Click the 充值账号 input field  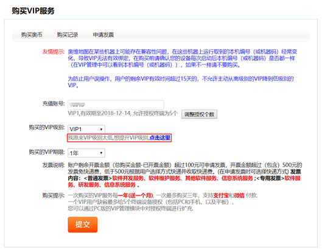tap(116, 105)
